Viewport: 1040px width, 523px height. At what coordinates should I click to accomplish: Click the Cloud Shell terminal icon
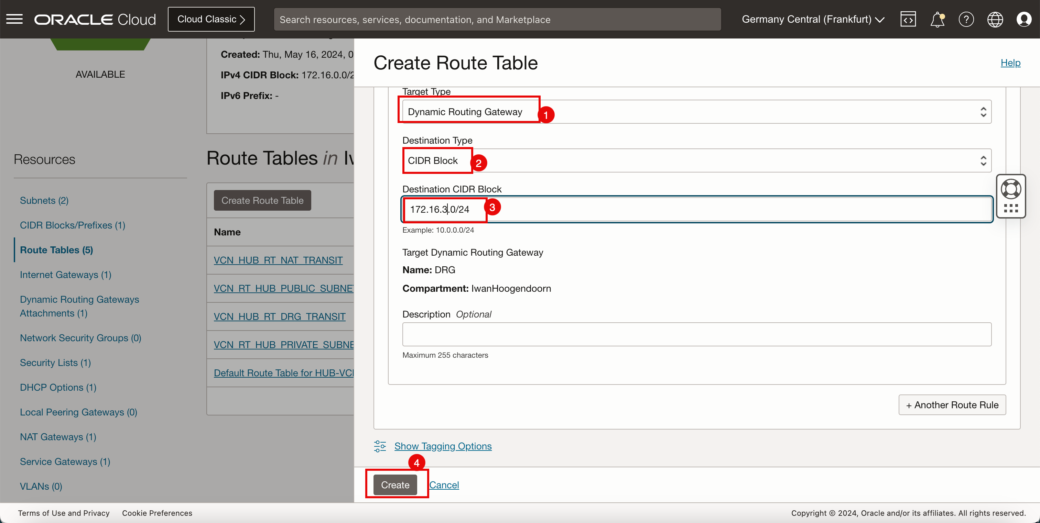[x=909, y=19]
